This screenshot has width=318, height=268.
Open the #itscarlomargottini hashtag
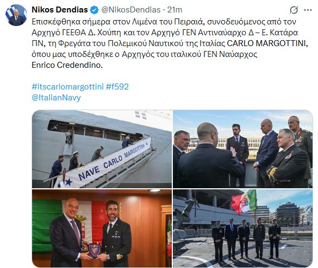(67, 87)
